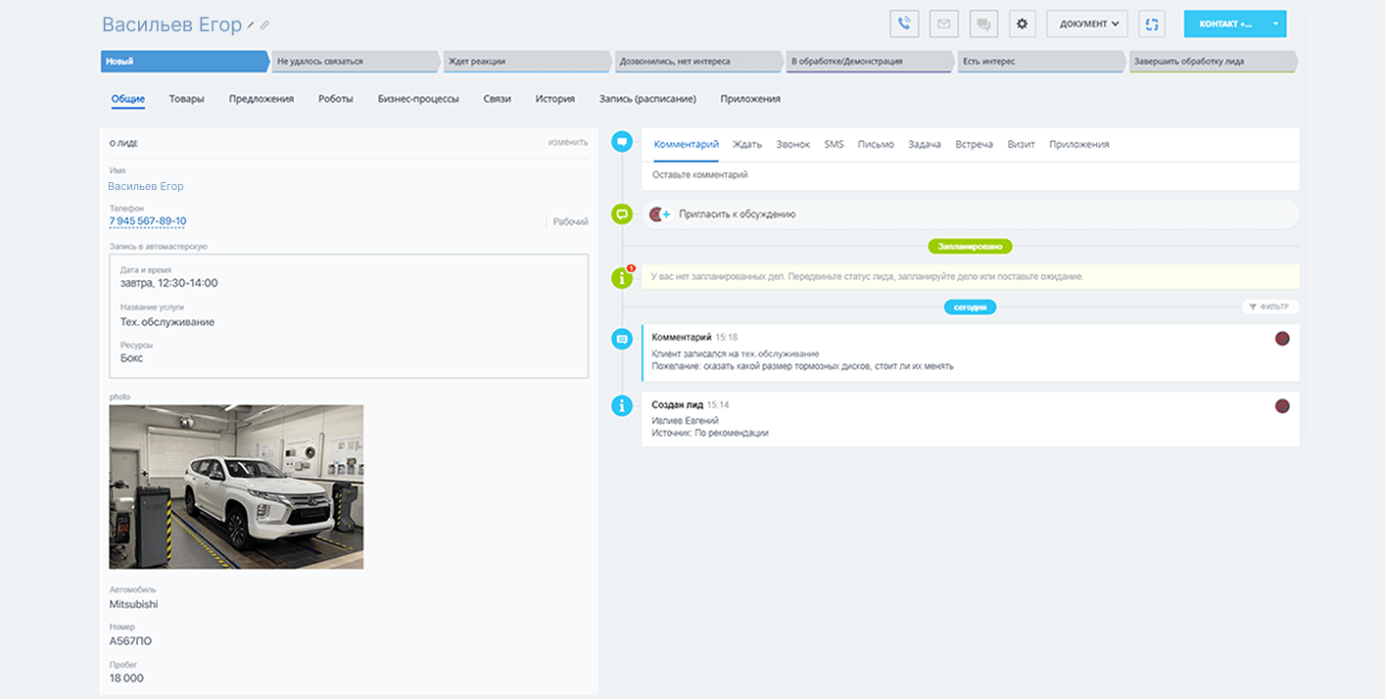Open the Связи tab
This screenshot has height=699, width=1385.
click(x=498, y=99)
